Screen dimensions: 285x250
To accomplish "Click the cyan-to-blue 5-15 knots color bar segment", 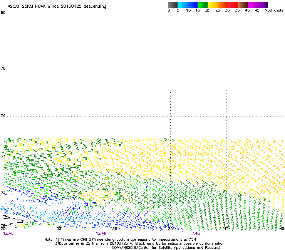I will coord(188,5).
